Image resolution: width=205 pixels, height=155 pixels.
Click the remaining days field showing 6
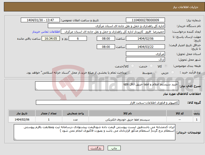click(x=78, y=38)
